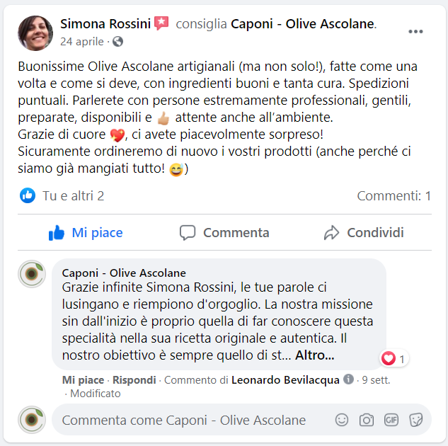Click the globe public audience icon

point(117,42)
